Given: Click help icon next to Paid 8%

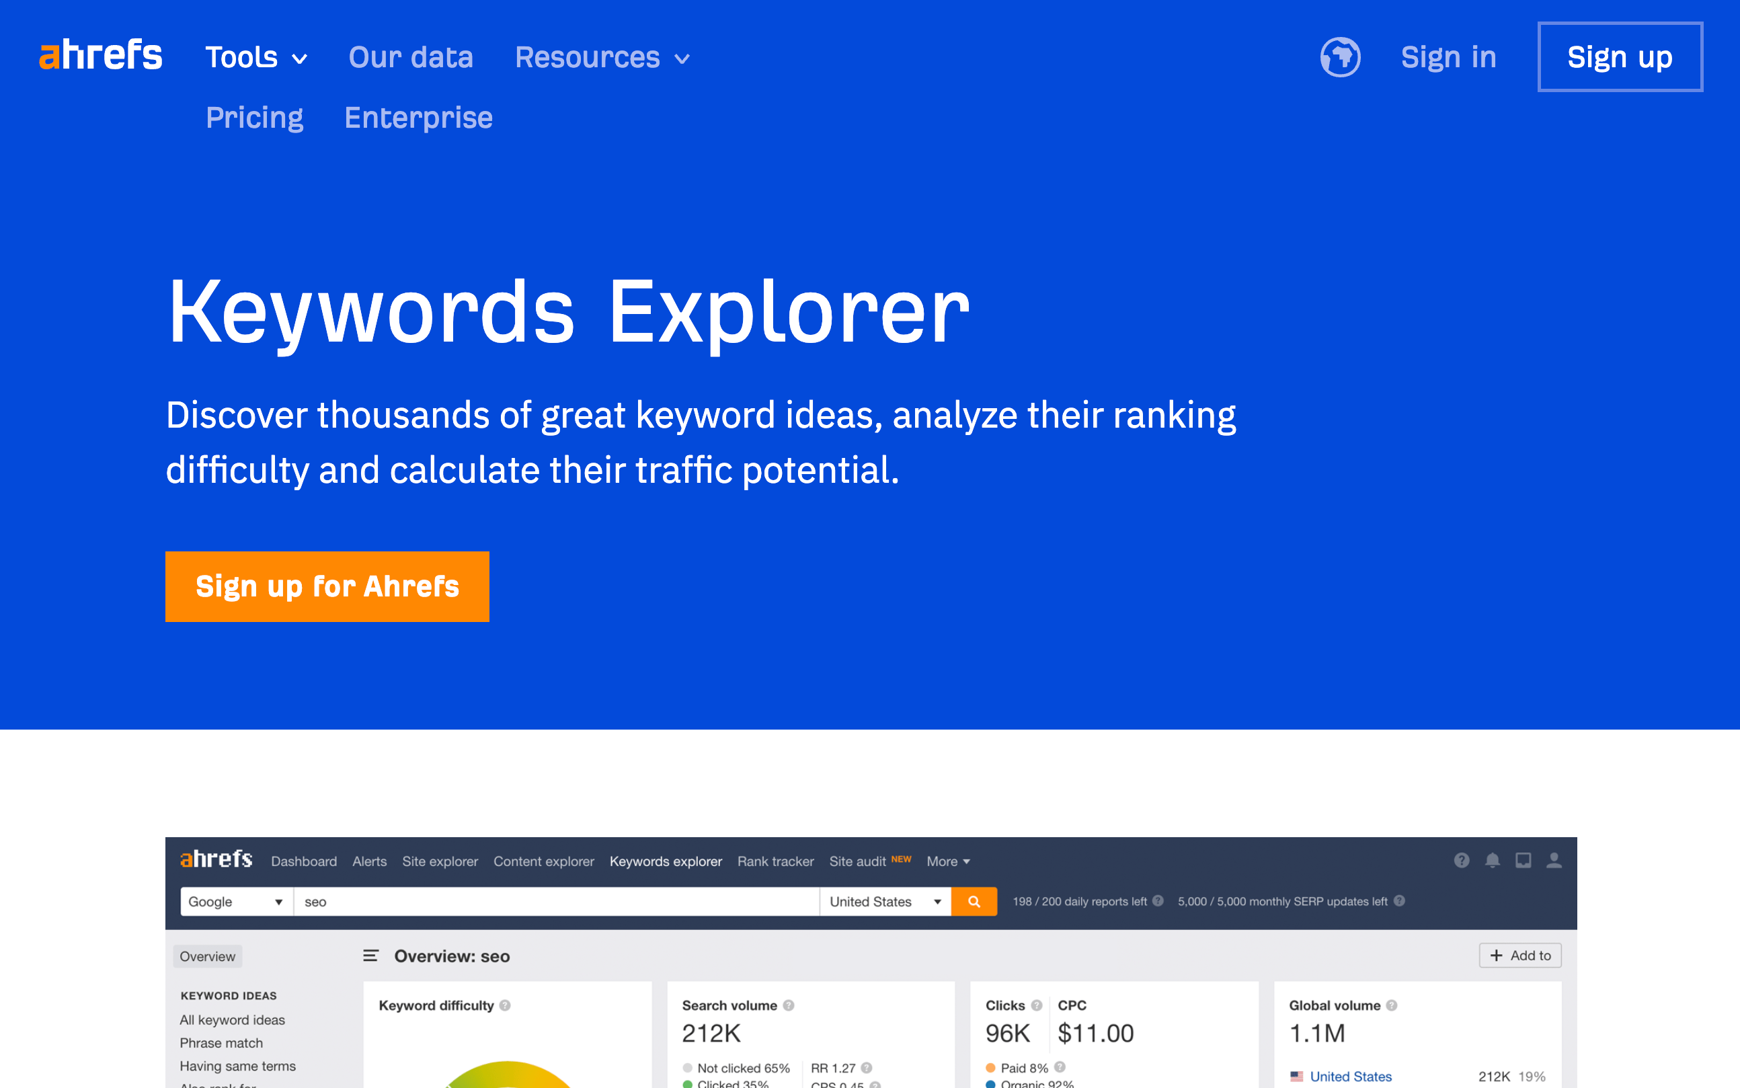Looking at the screenshot, I should (1060, 1067).
